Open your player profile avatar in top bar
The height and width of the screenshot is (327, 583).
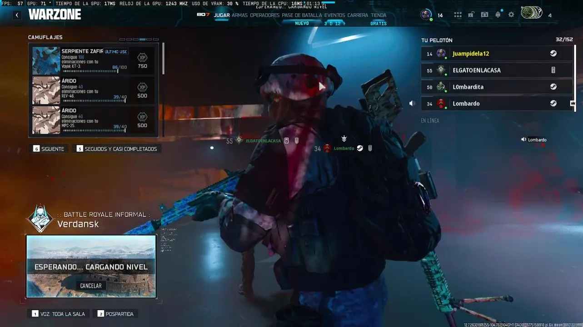(426, 15)
